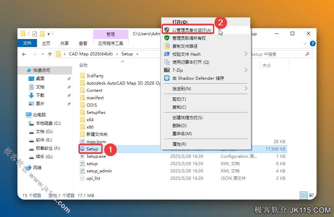Open the 7-Zip submenu
The height and width of the screenshot is (217, 334).
[206, 70]
